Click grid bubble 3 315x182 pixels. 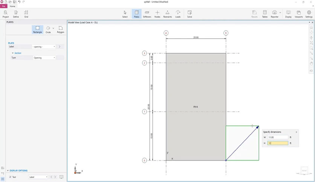click(x=144, y=53)
